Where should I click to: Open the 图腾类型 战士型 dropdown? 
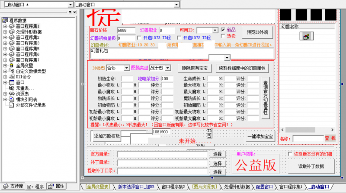coord(168,68)
